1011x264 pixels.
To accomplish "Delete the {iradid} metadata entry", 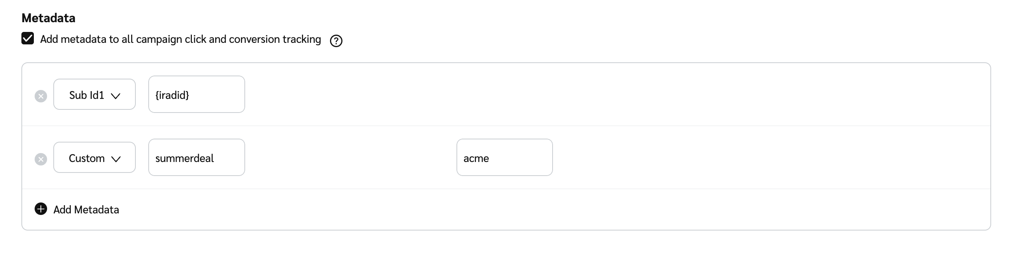I will 41,96.
